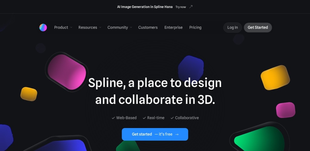
Task: Click the arrow inside the blue Get started button
Action: point(177,134)
